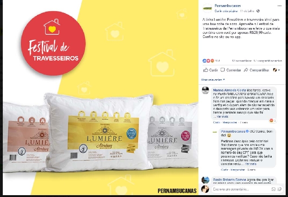Expand Pernambucanas reply with Ver mais
The image size is (288, 197).
coord(250,164)
